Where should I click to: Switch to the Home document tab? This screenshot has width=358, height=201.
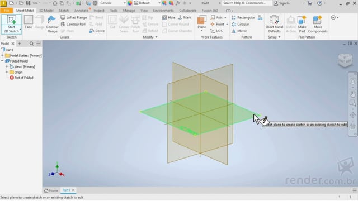coord(51,190)
